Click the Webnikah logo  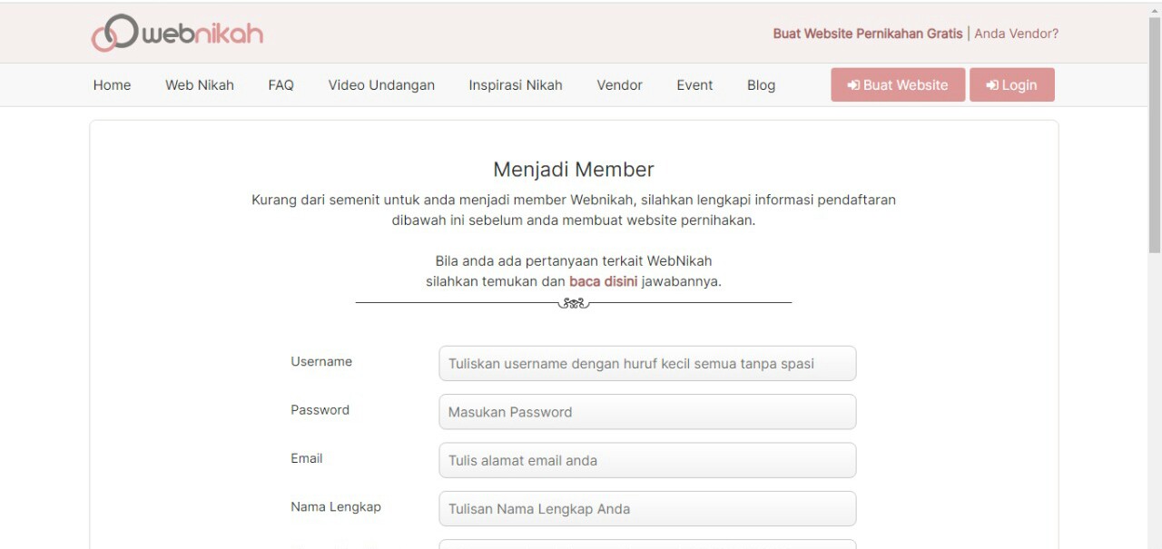click(x=177, y=34)
